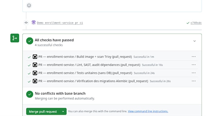Click 'No conflicts with base branch' heading
The width and height of the screenshot is (206, 116).
[x=60, y=93]
